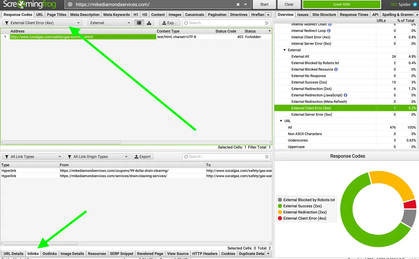Click the search field in inlinks panel
419x259 pixels.
pos(227,157)
